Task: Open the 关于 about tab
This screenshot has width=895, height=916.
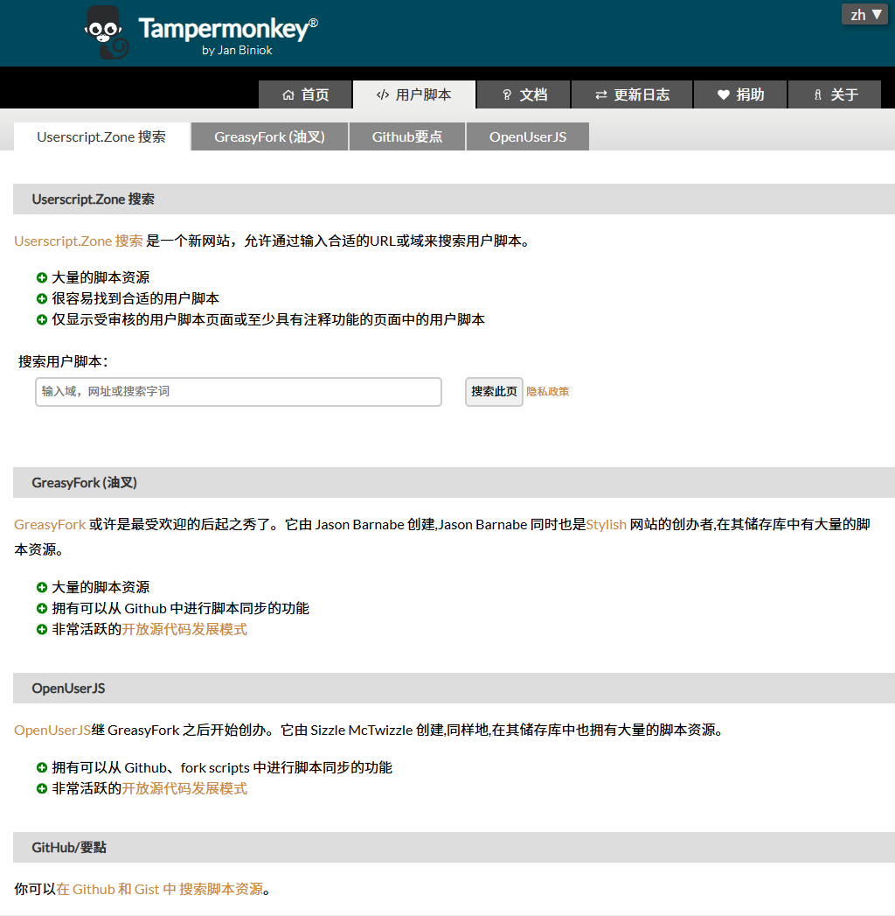Action: pyautogui.click(x=835, y=94)
